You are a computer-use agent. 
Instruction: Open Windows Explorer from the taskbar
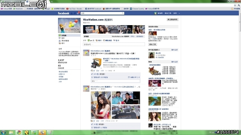[11, 132]
